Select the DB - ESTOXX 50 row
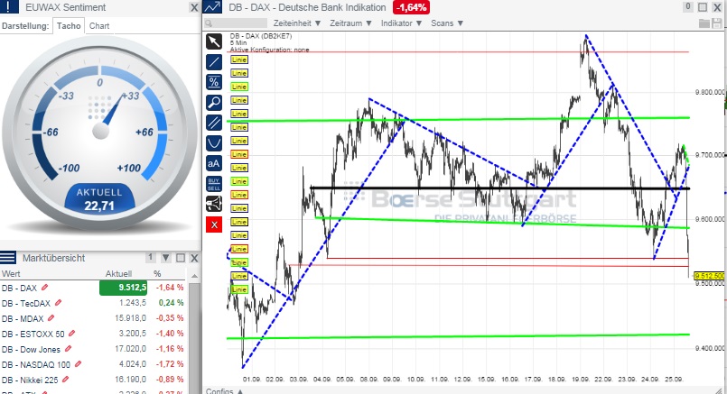Screen dimensions: 727x394 93,334
